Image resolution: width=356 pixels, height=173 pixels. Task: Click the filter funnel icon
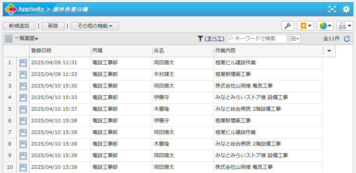[x=200, y=38]
